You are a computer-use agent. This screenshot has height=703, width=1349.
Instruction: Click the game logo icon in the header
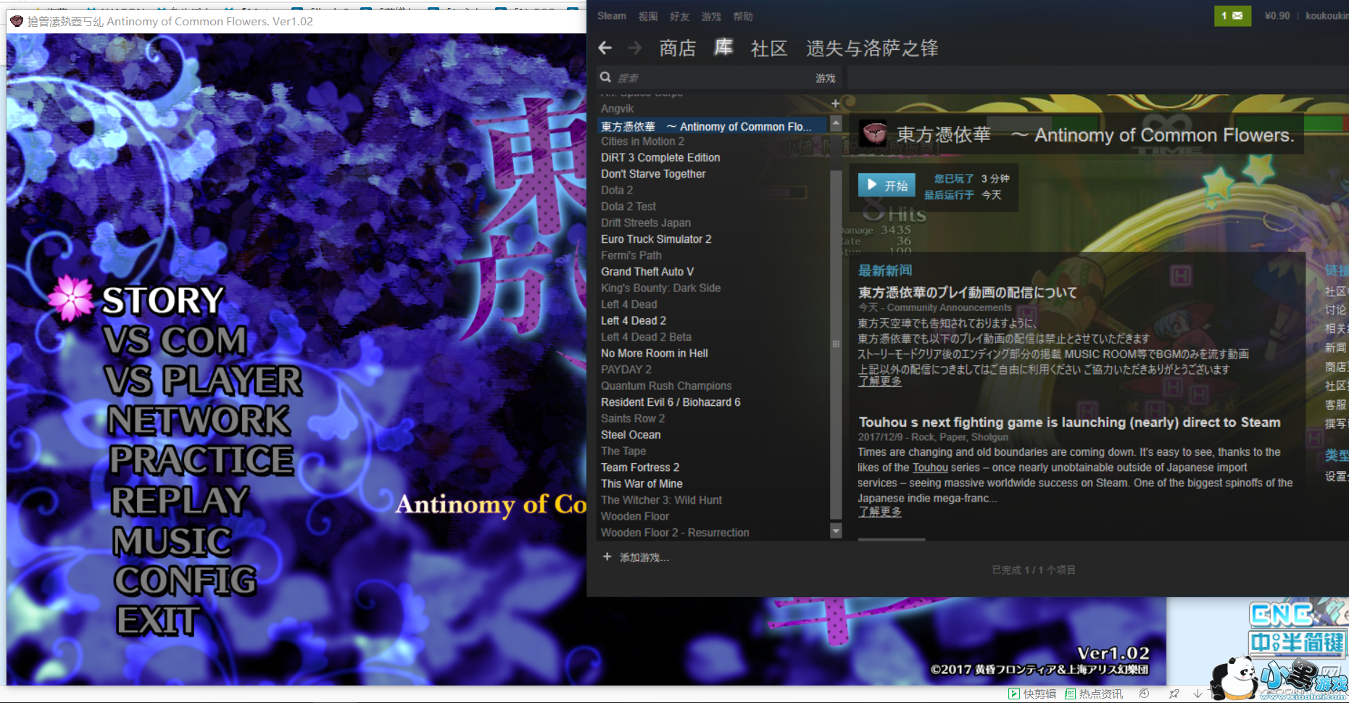874,133
